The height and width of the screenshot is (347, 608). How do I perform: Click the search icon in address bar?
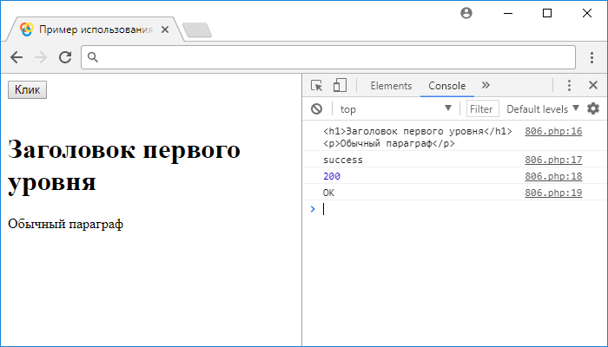(x=93, y=57)
